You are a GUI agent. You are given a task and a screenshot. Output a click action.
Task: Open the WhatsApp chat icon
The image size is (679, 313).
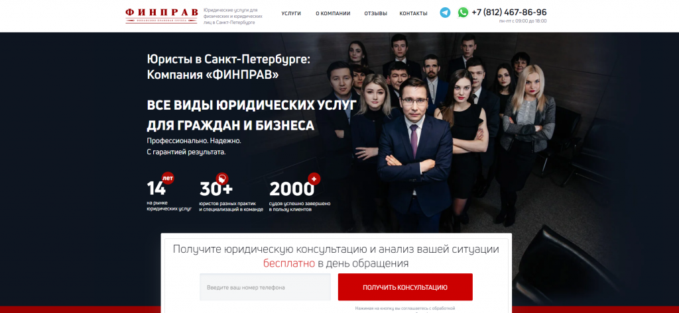[x=463, y=13]
